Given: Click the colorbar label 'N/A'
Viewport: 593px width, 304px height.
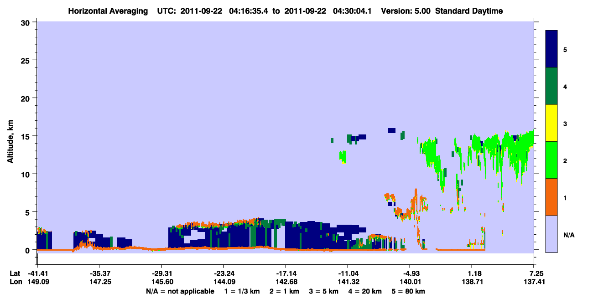Looking at the screenshot, I should (x=568, y=235).
